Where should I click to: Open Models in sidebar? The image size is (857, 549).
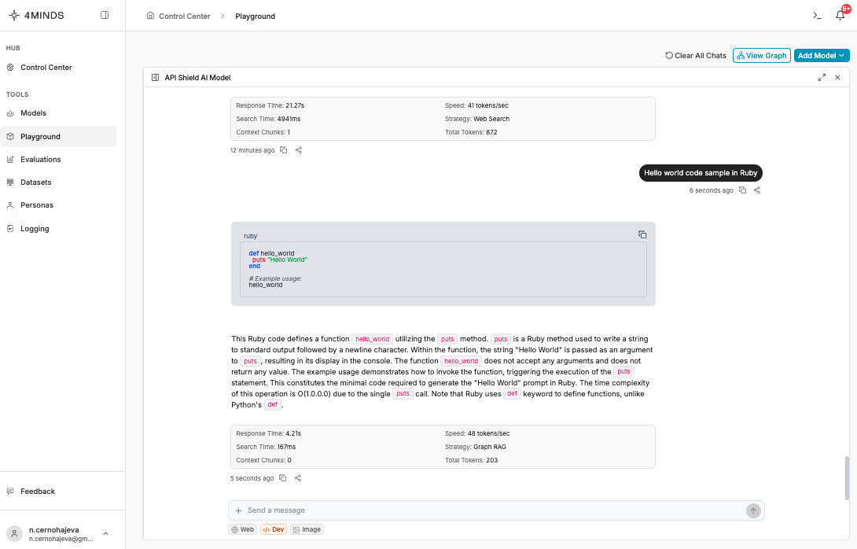(x=58, y=113)
